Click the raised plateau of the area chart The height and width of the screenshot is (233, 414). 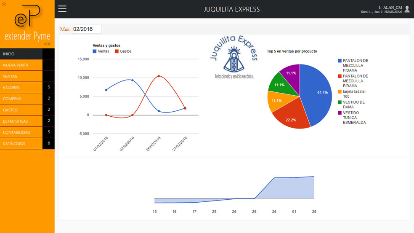[x=294, y=187]
